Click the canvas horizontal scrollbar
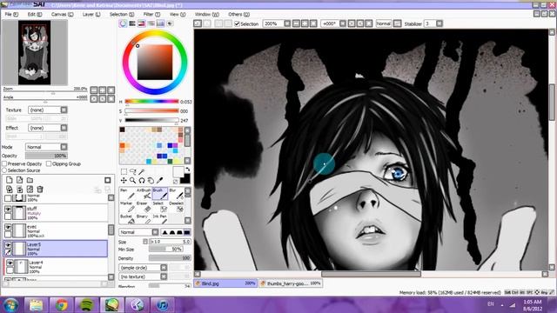Viewport: 557px width, 313px height. 372,274
